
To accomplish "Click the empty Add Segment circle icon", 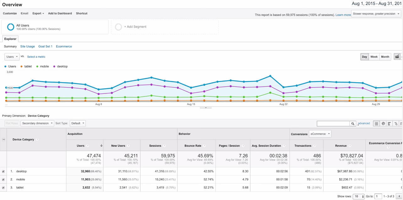I will (118, 27).
